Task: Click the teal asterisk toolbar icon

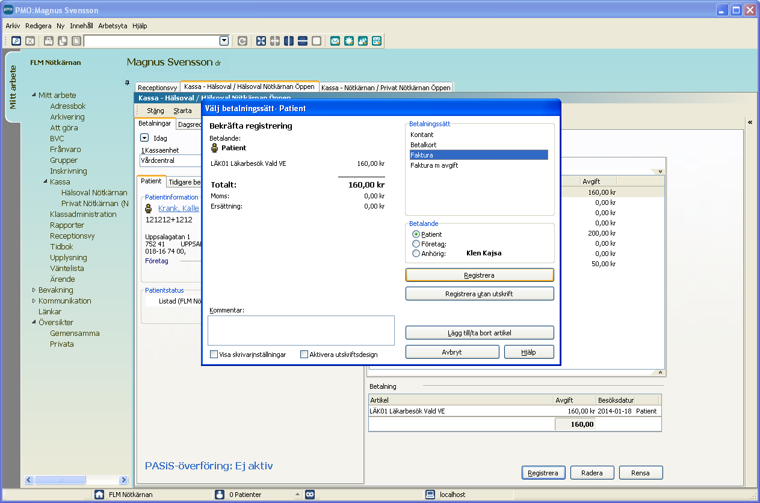Action: click(349, 41)
